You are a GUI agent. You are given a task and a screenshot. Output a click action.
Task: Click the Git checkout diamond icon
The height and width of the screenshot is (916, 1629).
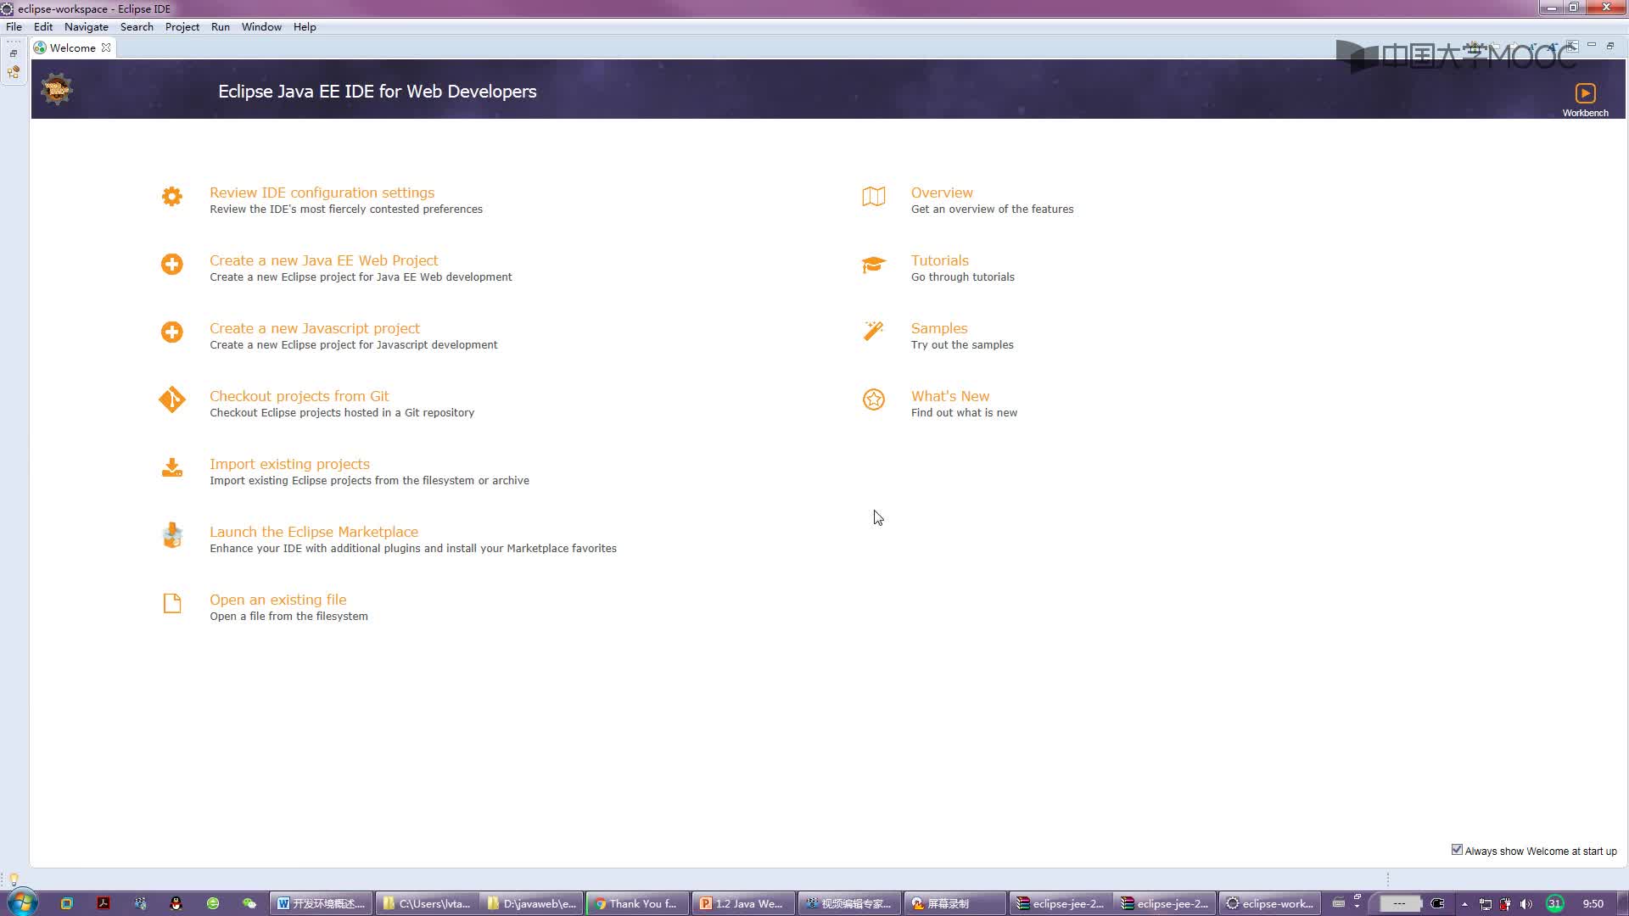coord(171,399)
